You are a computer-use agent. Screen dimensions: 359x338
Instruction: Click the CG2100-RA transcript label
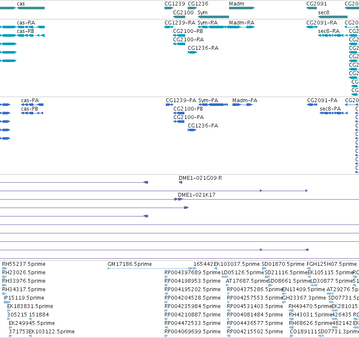coord(189,40)
